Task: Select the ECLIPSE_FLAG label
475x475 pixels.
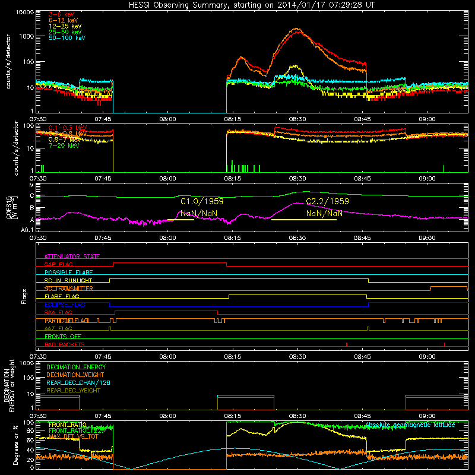Action: tap(65, 305)
